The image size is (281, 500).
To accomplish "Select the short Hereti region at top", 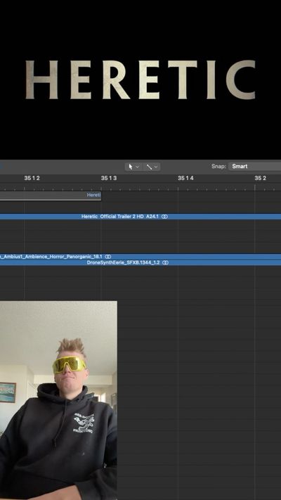I will [x=51, y=195].
